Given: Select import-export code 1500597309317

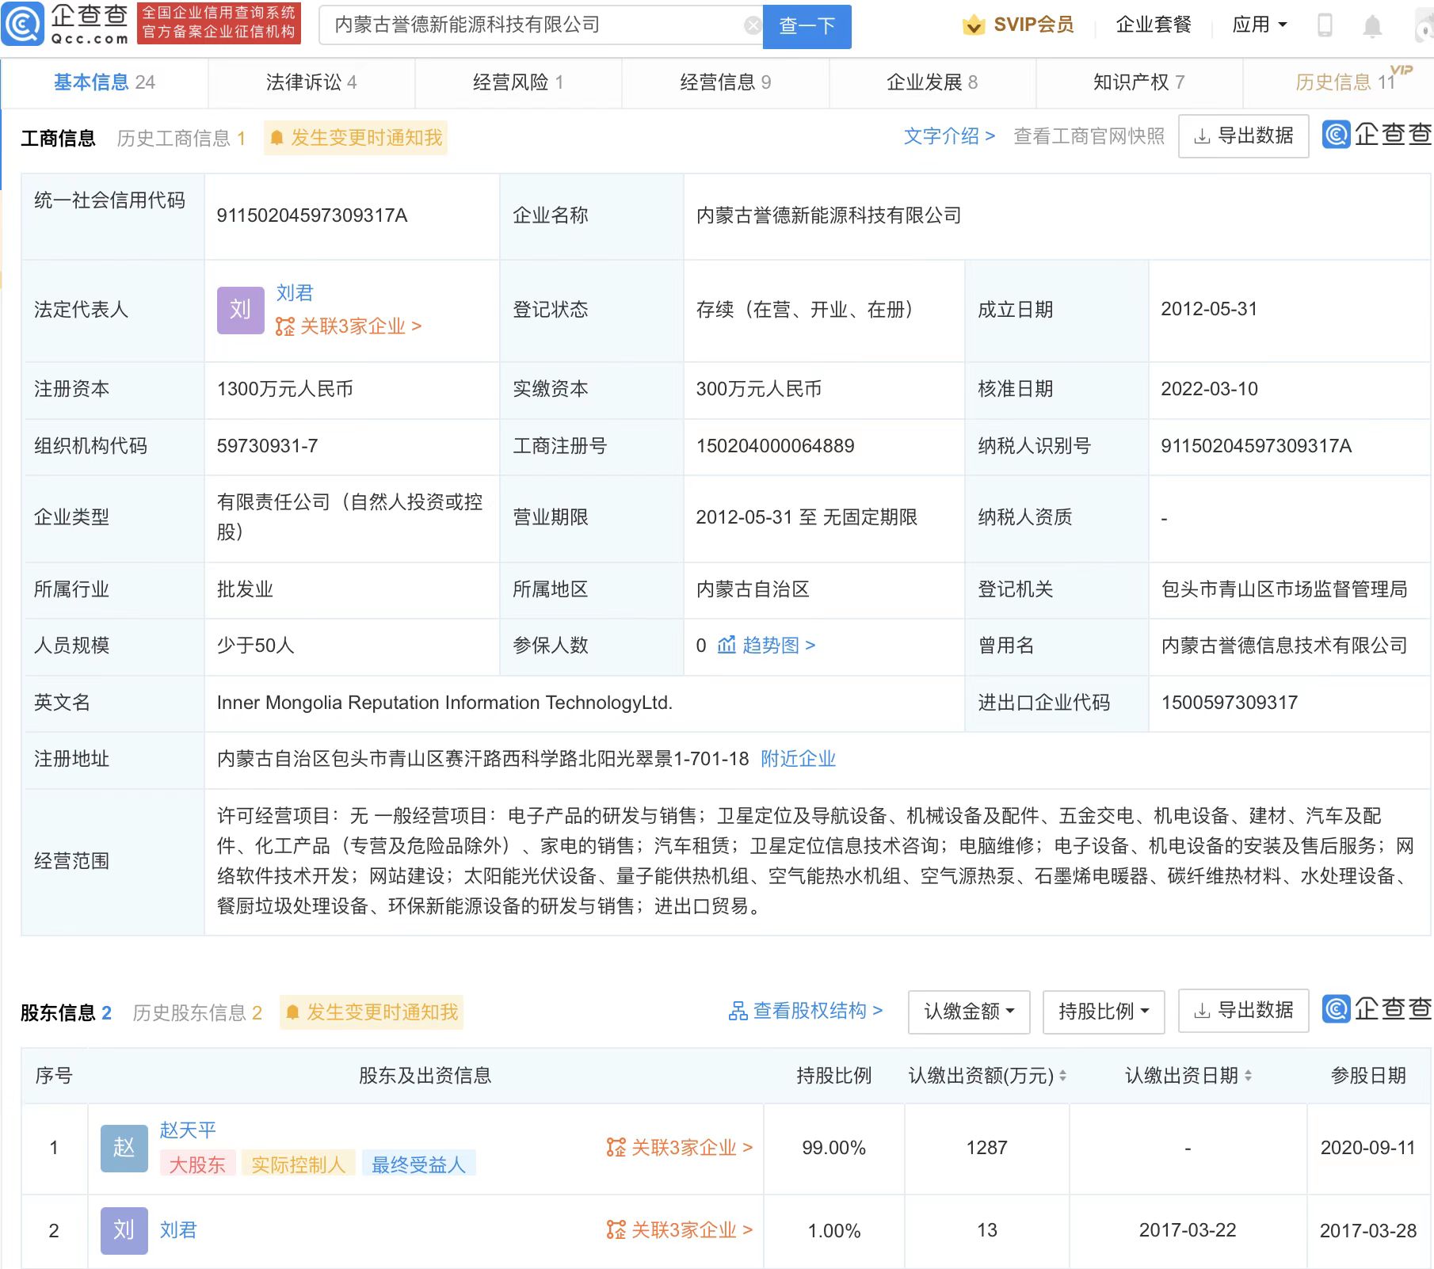Looking at the screenshot, I should click(x=1230, y=703).
